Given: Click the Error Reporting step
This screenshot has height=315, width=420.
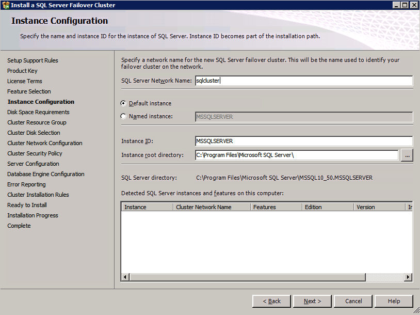Looking at the screenshot, I should [x=26, y=184].
